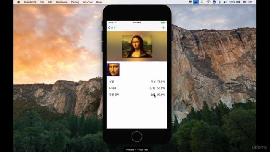Viewport: 270px width, 152px height.
Task: Launch Siri from the menu bar
Action: pos(214,2)
